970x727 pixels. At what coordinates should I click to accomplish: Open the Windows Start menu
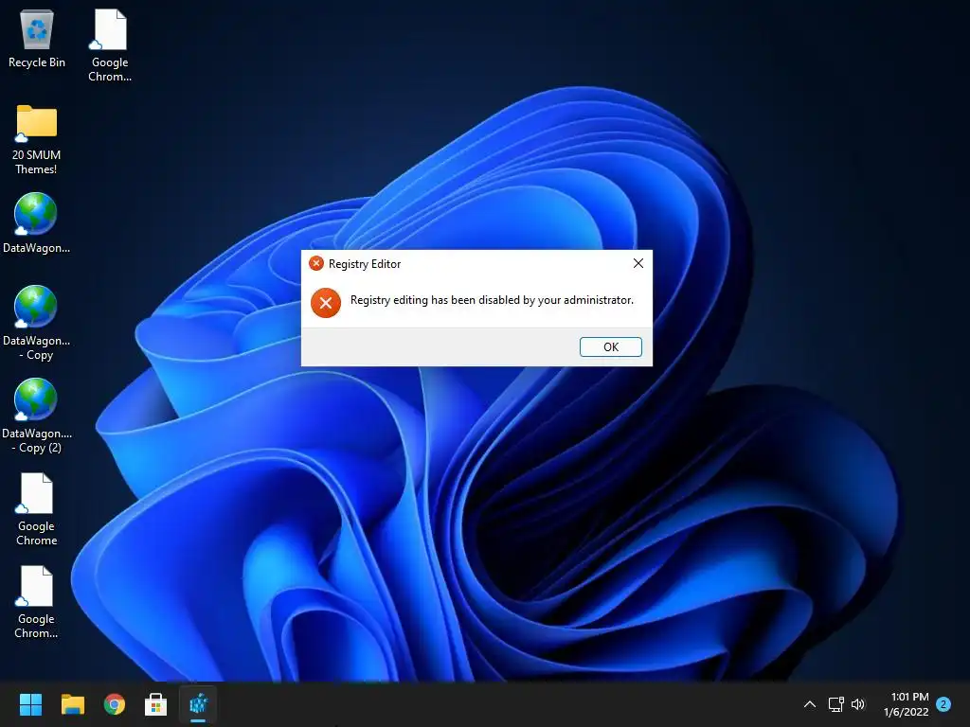click(x=30, y=704)
